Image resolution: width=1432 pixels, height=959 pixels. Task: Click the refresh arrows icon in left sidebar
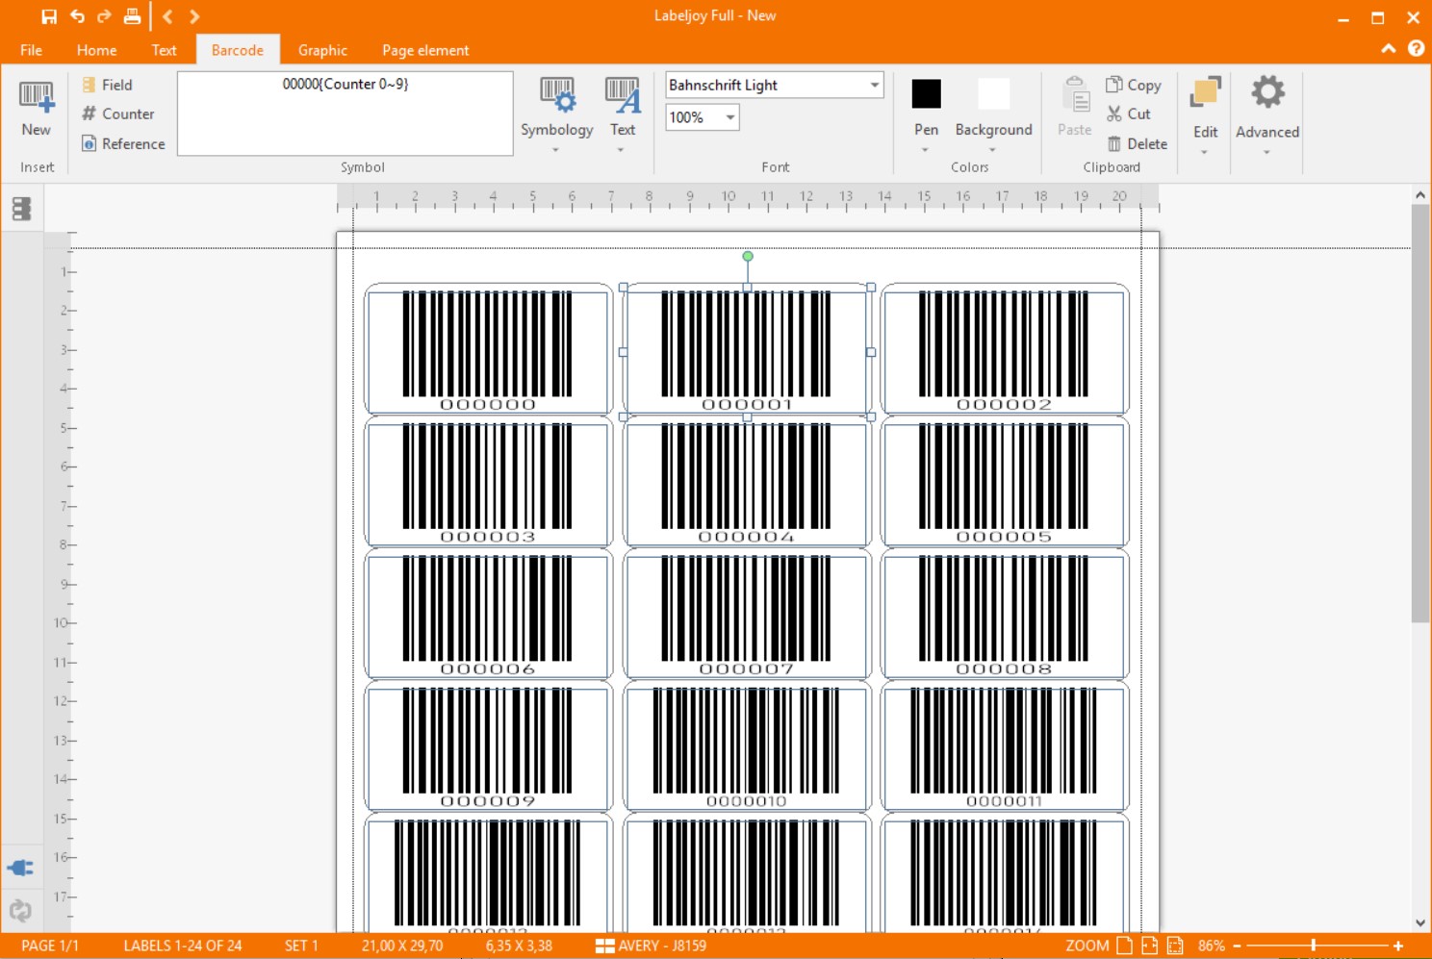[x=21, y=910]
